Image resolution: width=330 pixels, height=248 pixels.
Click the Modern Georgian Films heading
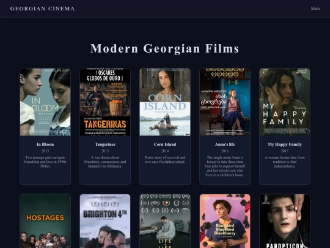165,48
